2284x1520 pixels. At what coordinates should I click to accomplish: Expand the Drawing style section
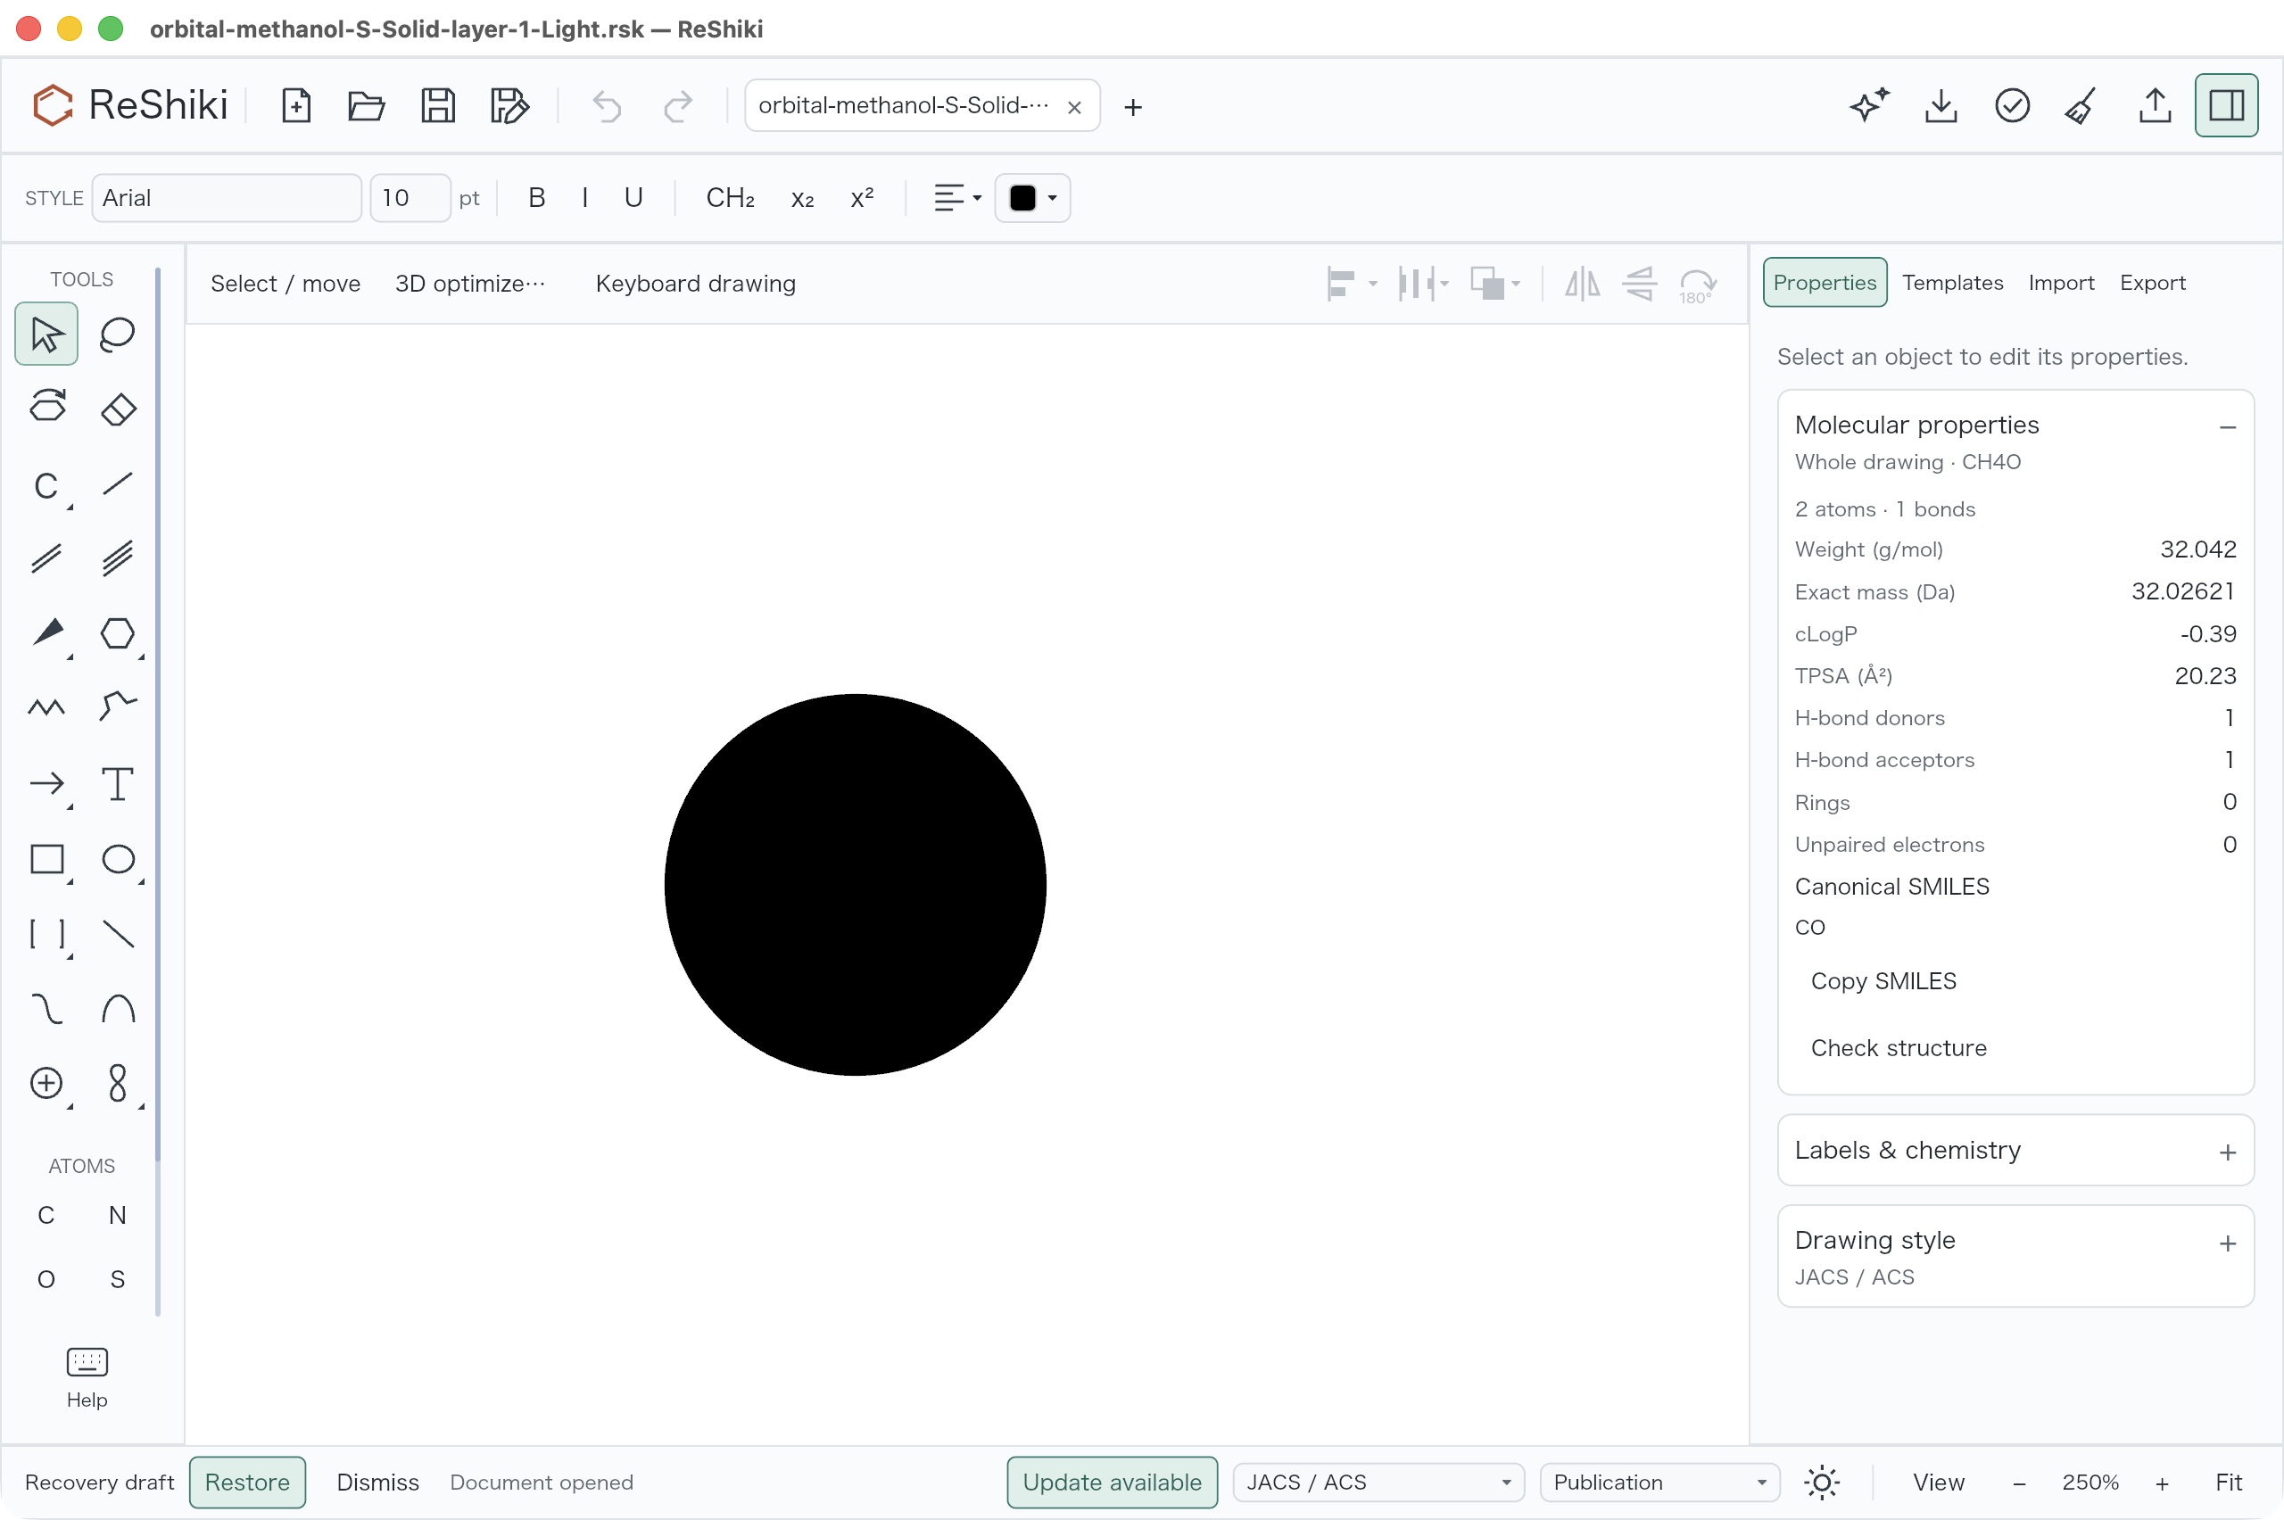[2227, 1243]
